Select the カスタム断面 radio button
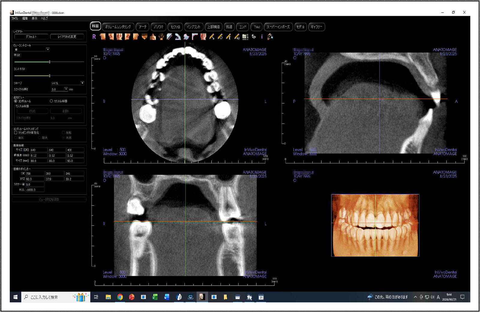 (51, 101)
